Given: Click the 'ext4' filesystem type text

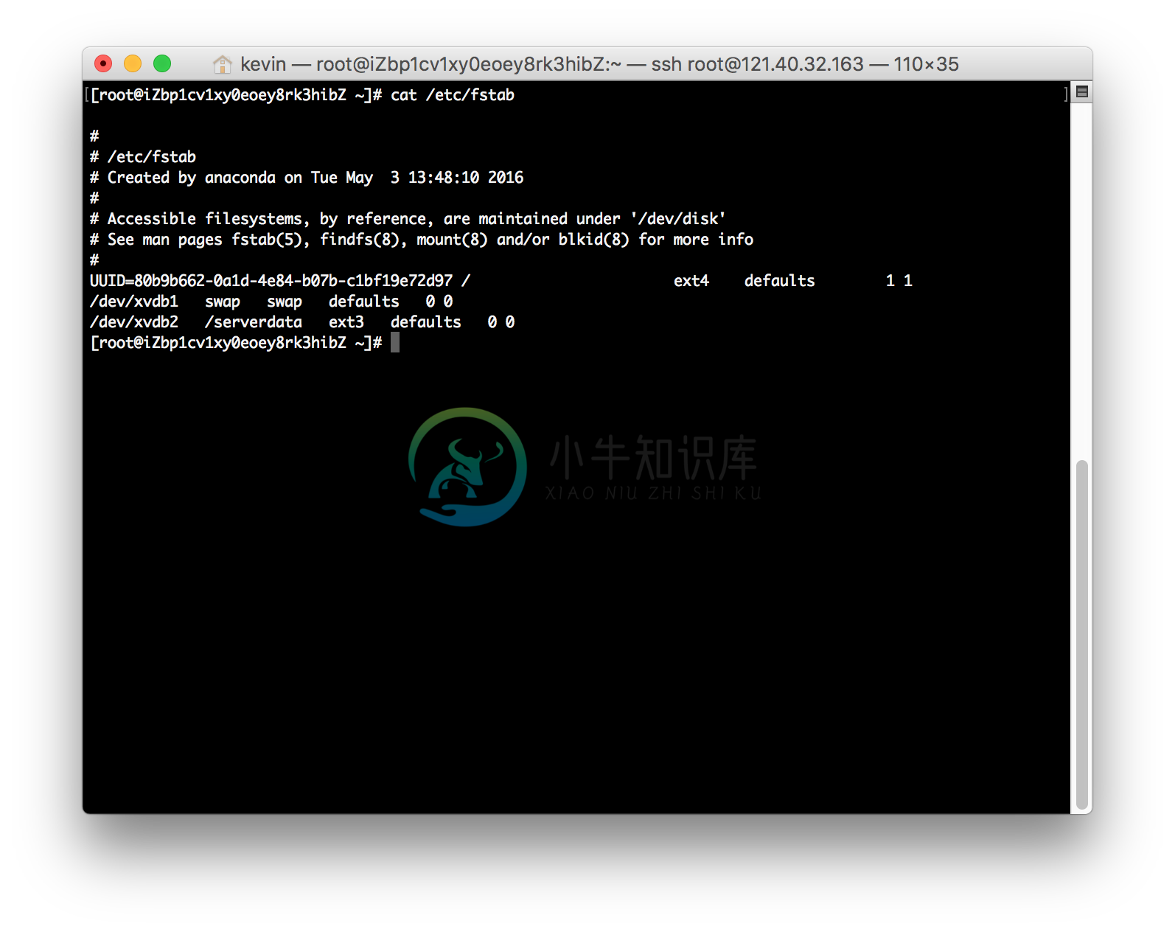Looking at the screenshot, I should coord(691,281).
